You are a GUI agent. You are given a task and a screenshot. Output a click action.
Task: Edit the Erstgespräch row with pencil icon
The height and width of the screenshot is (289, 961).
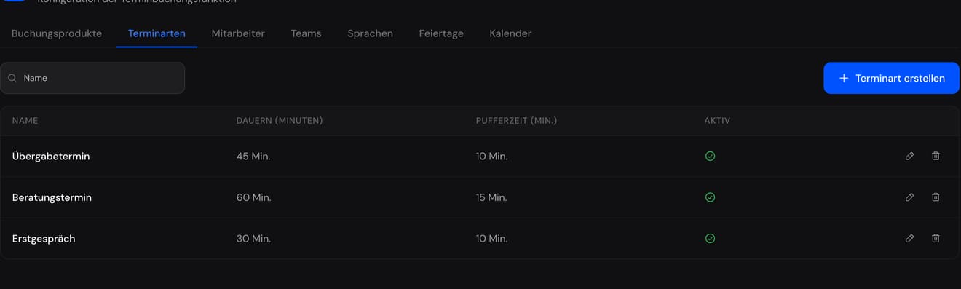(909, 238)
